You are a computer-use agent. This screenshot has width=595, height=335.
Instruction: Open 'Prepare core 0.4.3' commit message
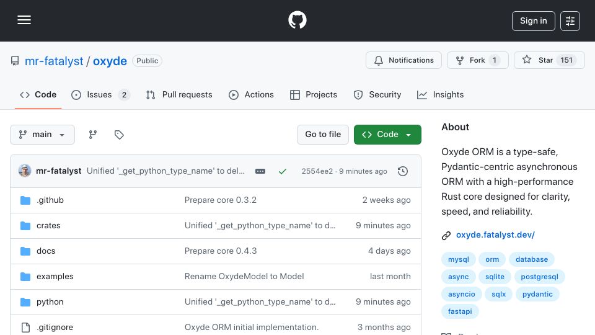pyautogui.click(x=221, y=251)
